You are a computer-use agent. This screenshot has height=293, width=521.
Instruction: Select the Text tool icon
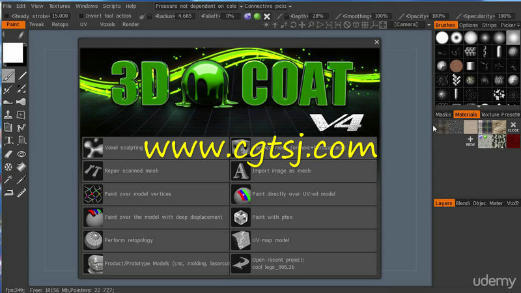point(8,141)
